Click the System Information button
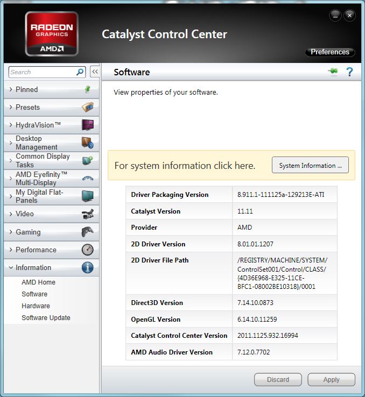The width and height of the screenshot is (365, 397). [x=310, y=165]
